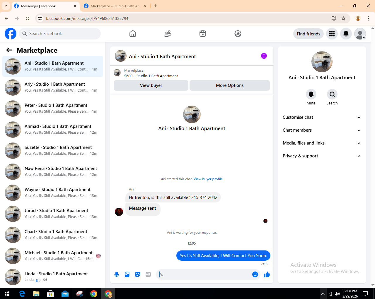Open the Notifications bell in header
The height and width of the screenshot is (299, 375).
coord(346,34)
